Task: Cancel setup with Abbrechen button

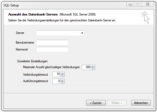Action: coord(141,103)
